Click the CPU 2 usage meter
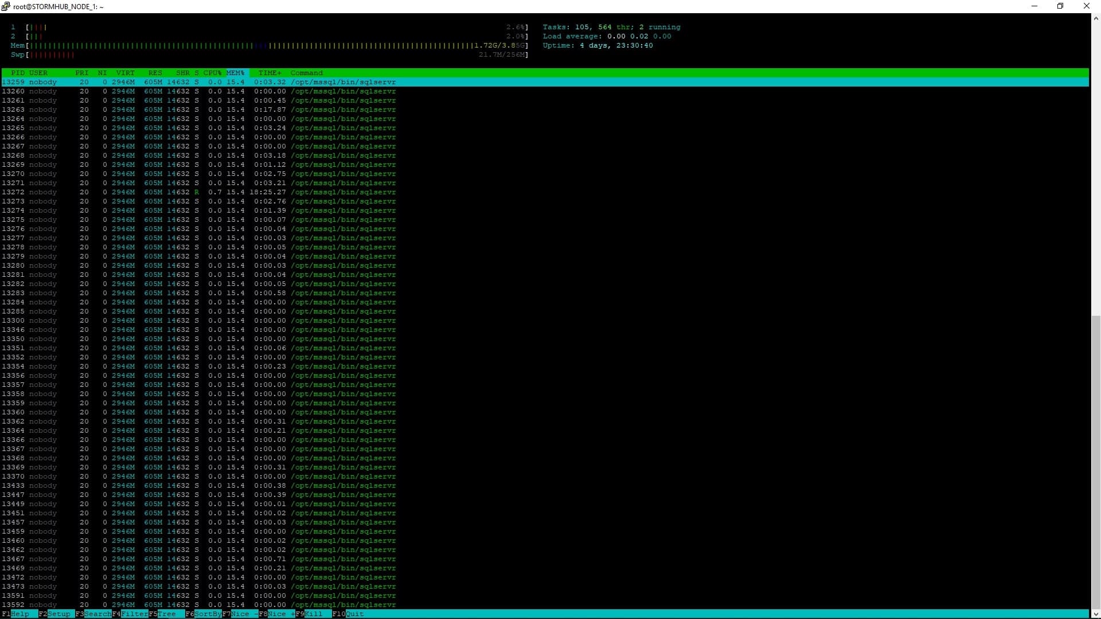This screenshot has width=1101, height=619. [270, 36]
